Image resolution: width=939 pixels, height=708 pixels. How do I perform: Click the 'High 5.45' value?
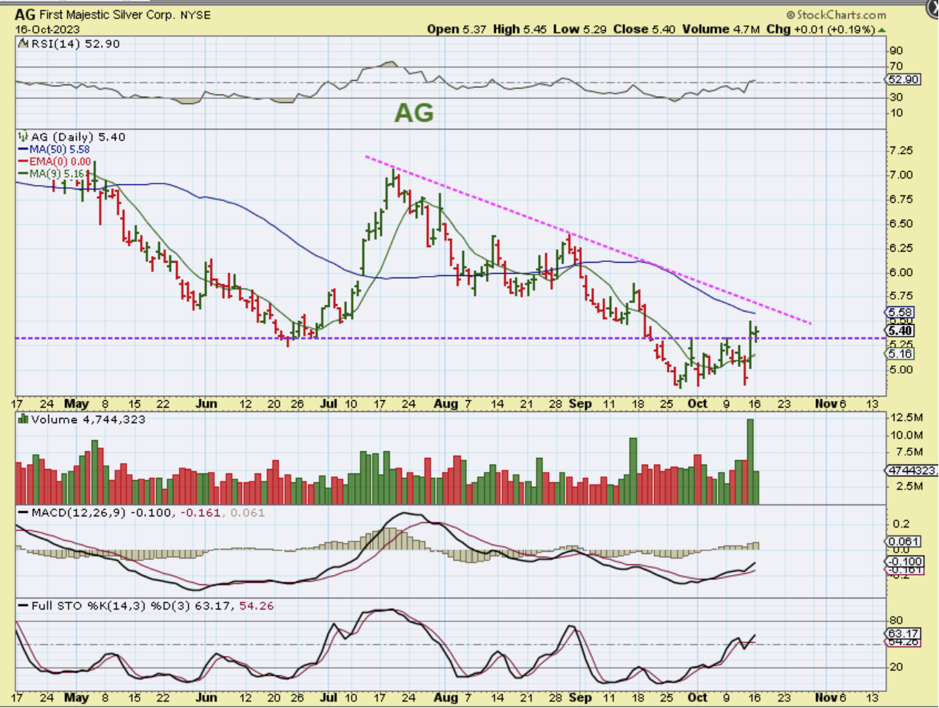point(520,30)
